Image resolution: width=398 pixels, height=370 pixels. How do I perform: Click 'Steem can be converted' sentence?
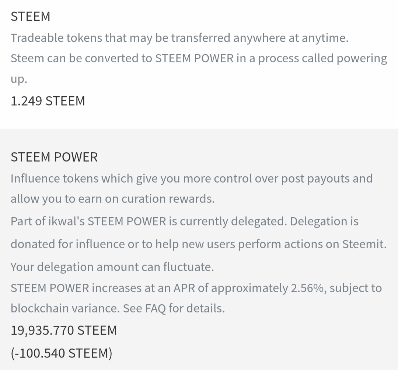(x=199, y=58)
